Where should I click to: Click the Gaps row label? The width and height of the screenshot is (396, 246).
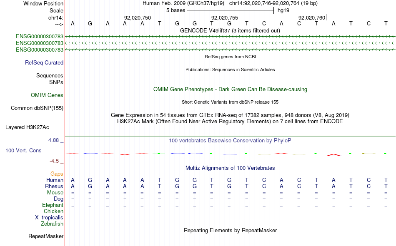tap(57, 174)
